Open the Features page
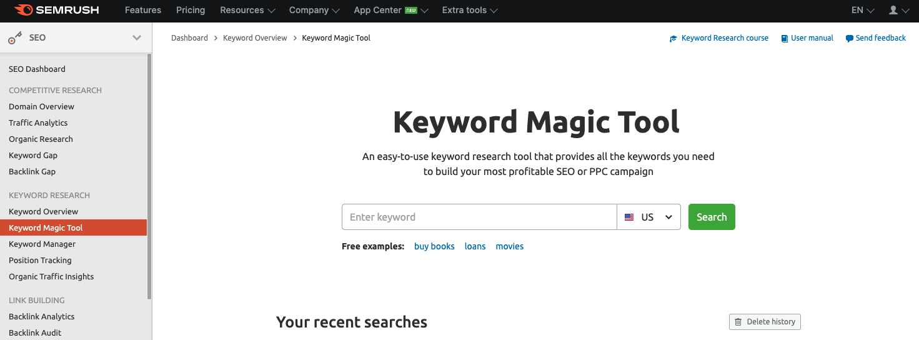The image size is (919, 340). 143,10
